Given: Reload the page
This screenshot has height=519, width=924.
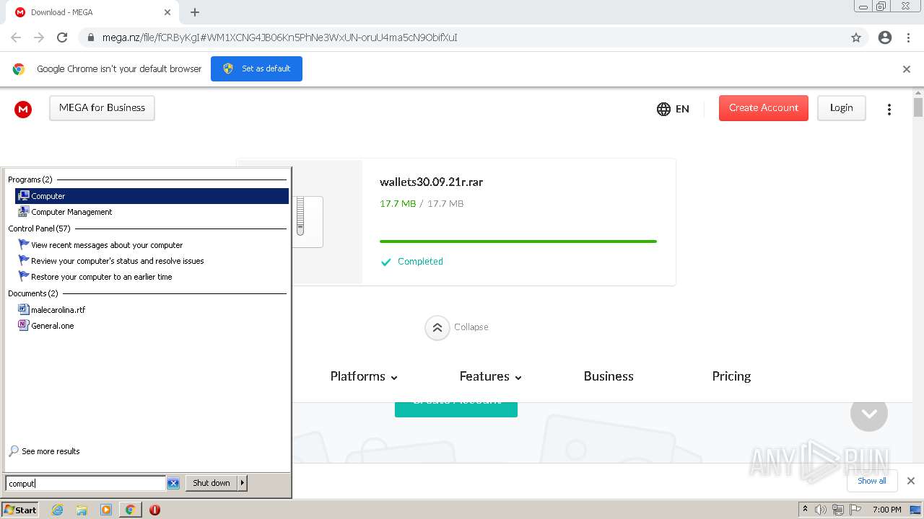Looking at the screenshot, I should [62, 37].
